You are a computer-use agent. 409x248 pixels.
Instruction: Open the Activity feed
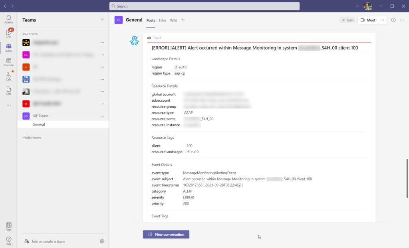(9, 19)
